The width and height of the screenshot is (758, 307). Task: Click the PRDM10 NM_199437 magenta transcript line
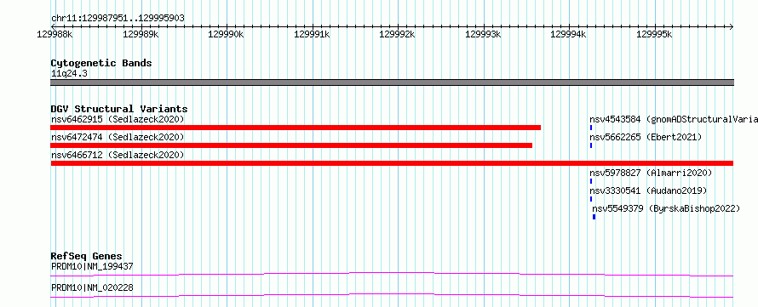[392, 274]
